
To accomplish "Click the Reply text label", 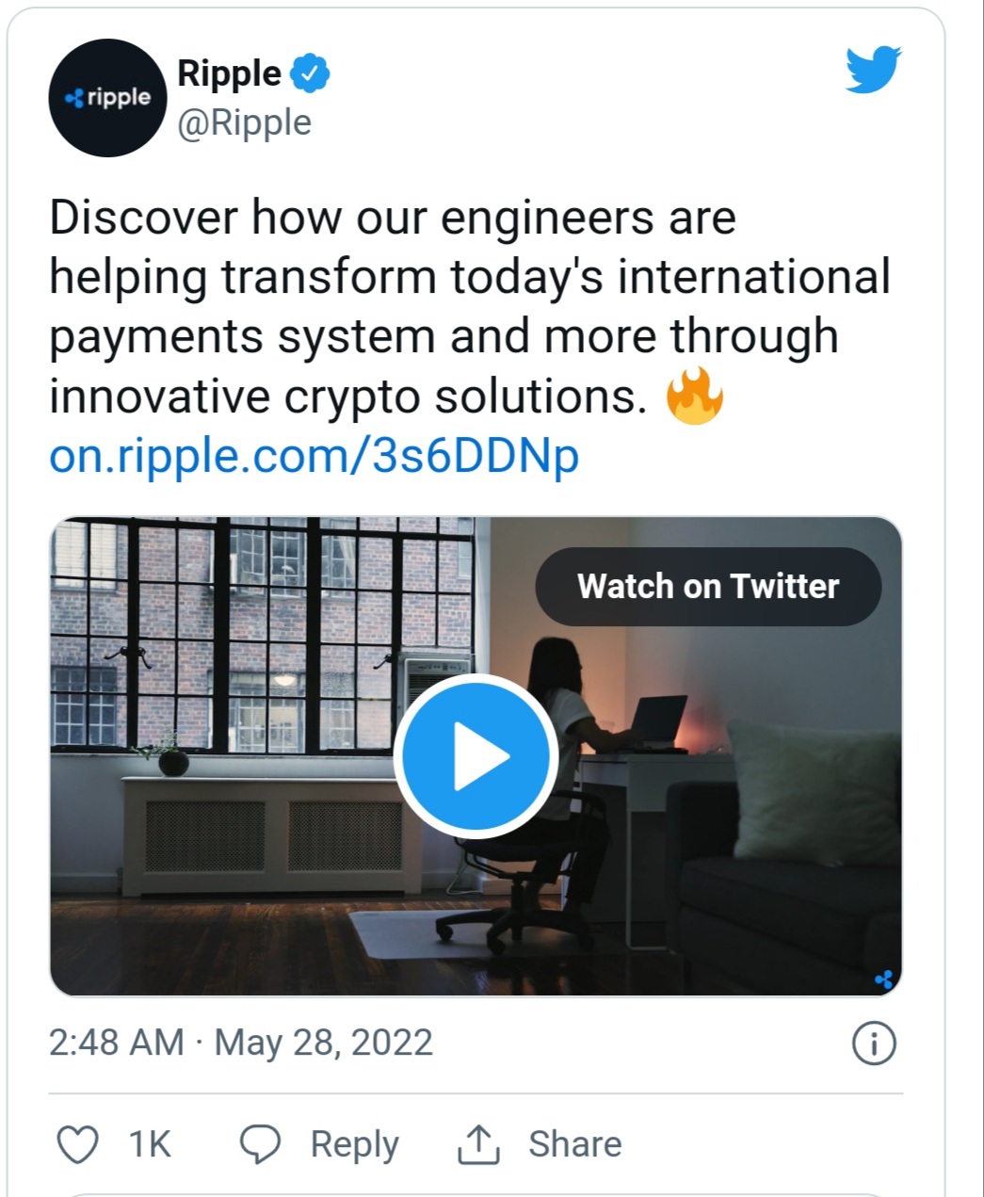I will 354,1145.
